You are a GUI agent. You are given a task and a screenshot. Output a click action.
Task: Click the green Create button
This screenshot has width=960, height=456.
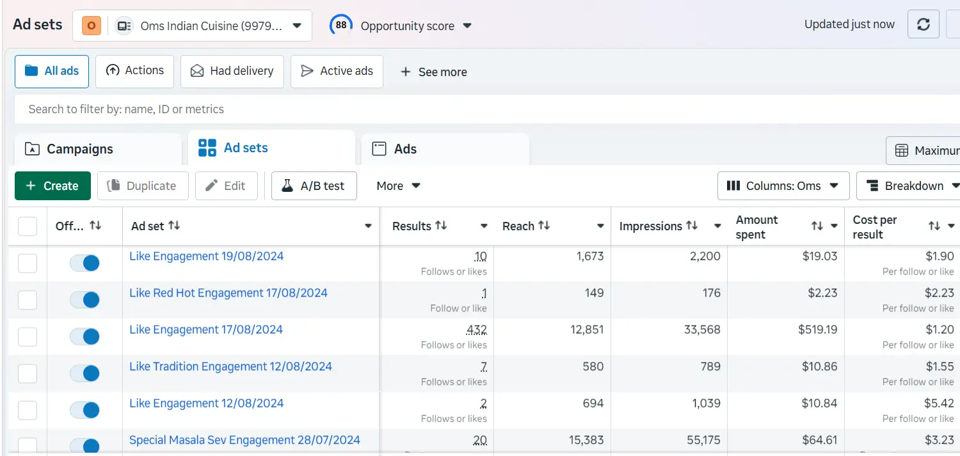[52, 185]
